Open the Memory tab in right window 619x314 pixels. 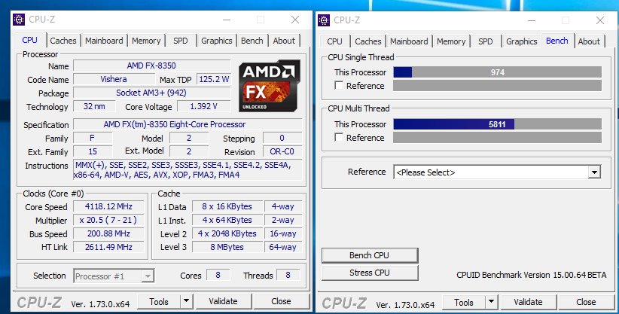point(451,41)
